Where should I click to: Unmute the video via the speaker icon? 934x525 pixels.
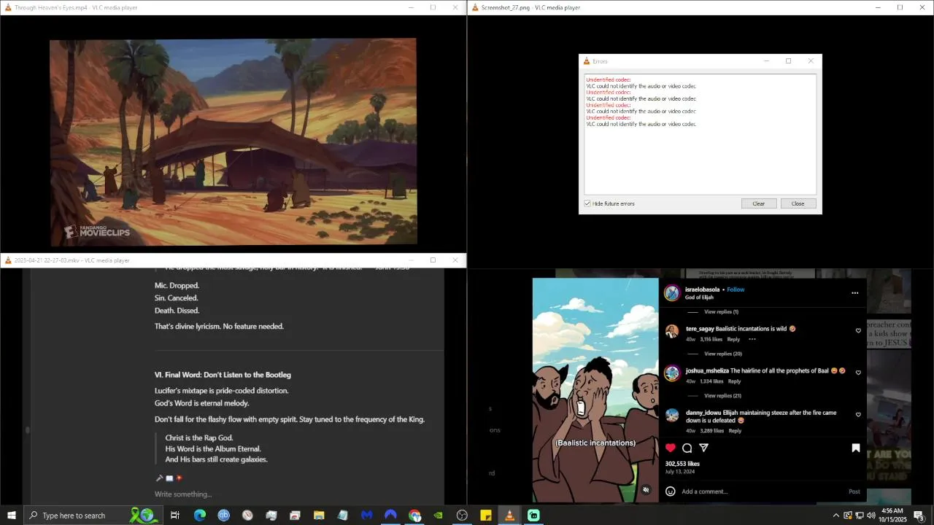tap(646, 490)
